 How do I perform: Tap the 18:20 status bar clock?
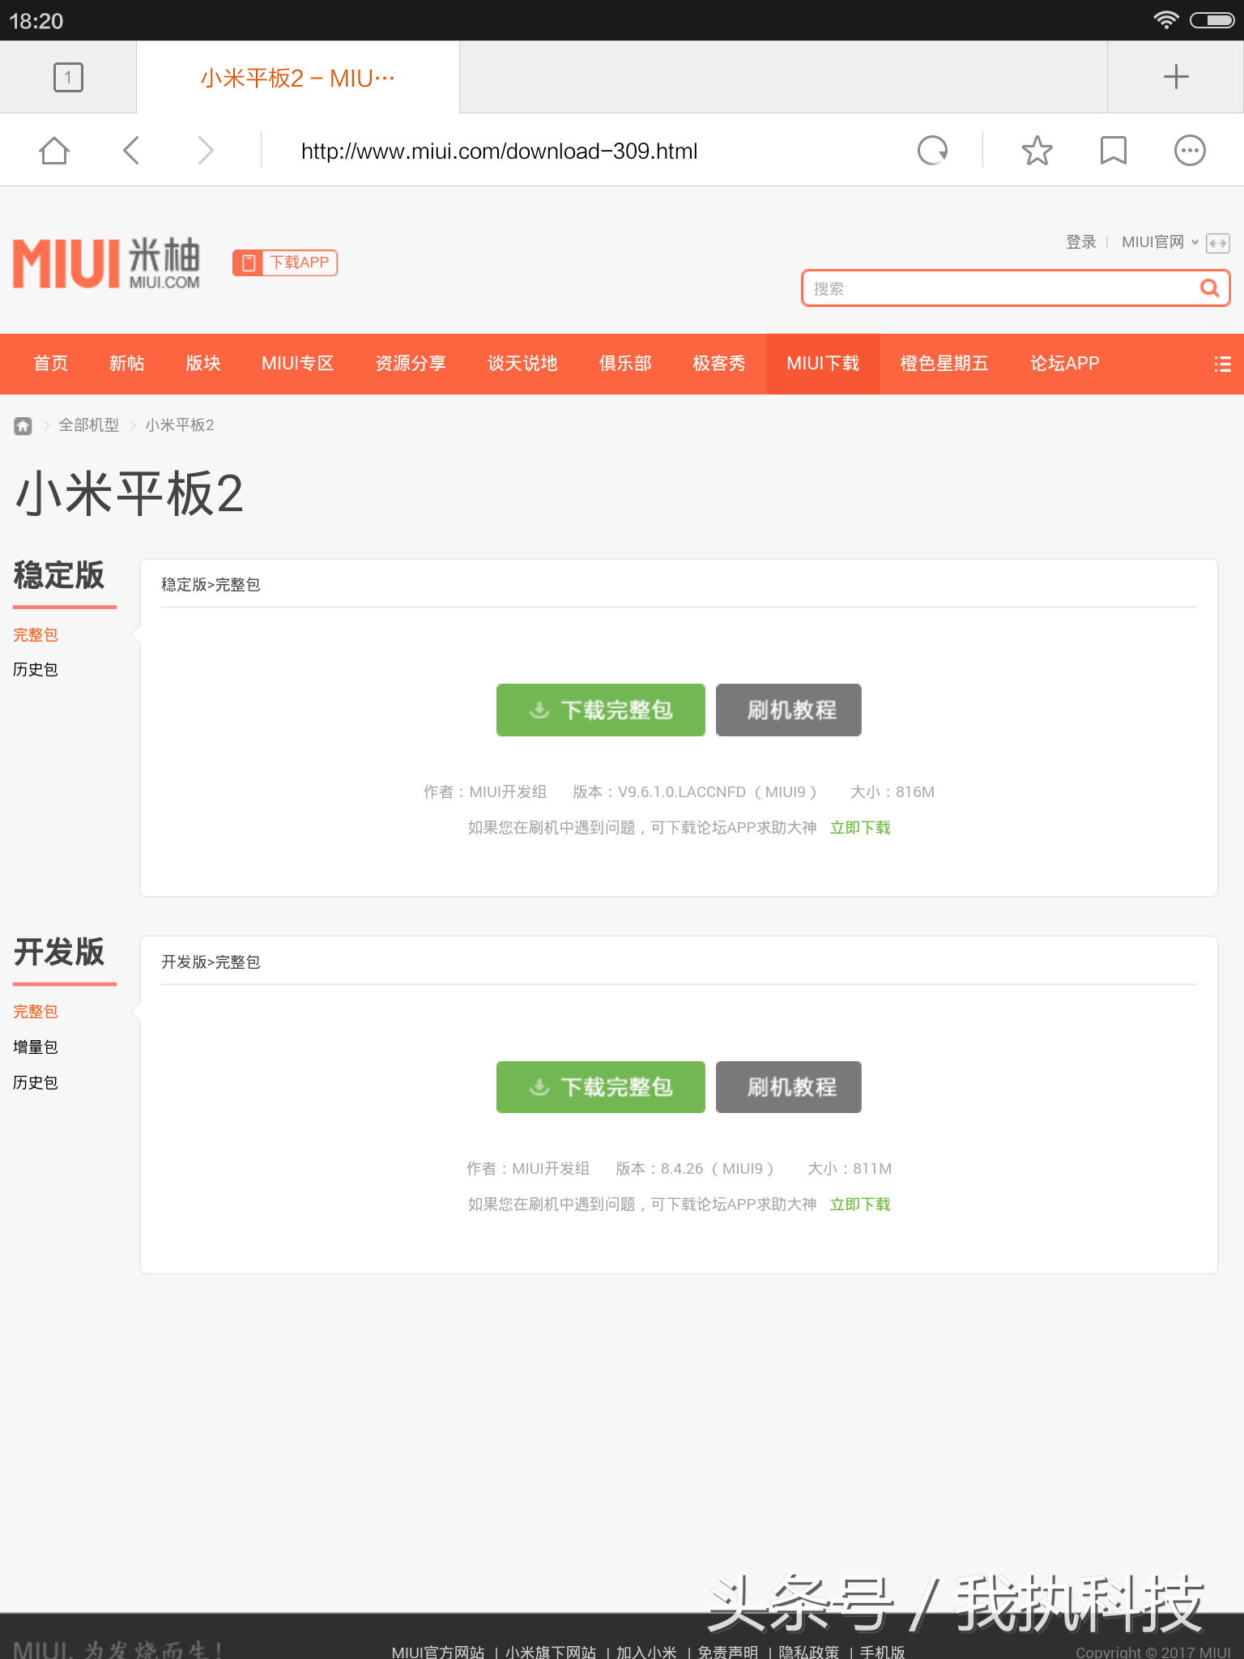(x=36, y=21)
